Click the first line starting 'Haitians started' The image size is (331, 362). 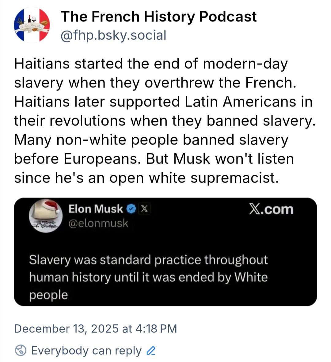[x=151, y=64]
